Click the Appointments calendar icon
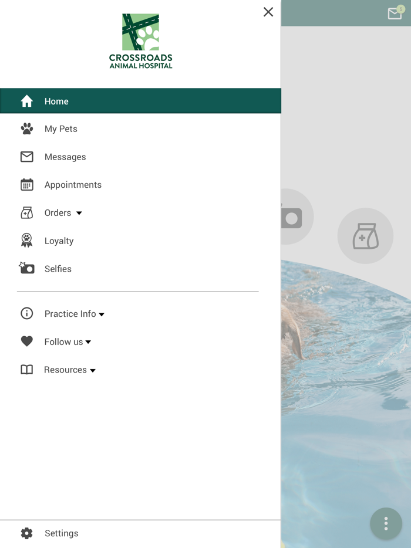Viewport: 411px width, 548px height. (x=26, y=185)
